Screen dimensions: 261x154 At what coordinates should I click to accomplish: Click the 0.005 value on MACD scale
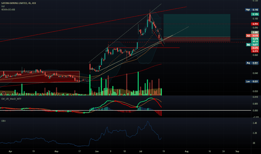255,104
